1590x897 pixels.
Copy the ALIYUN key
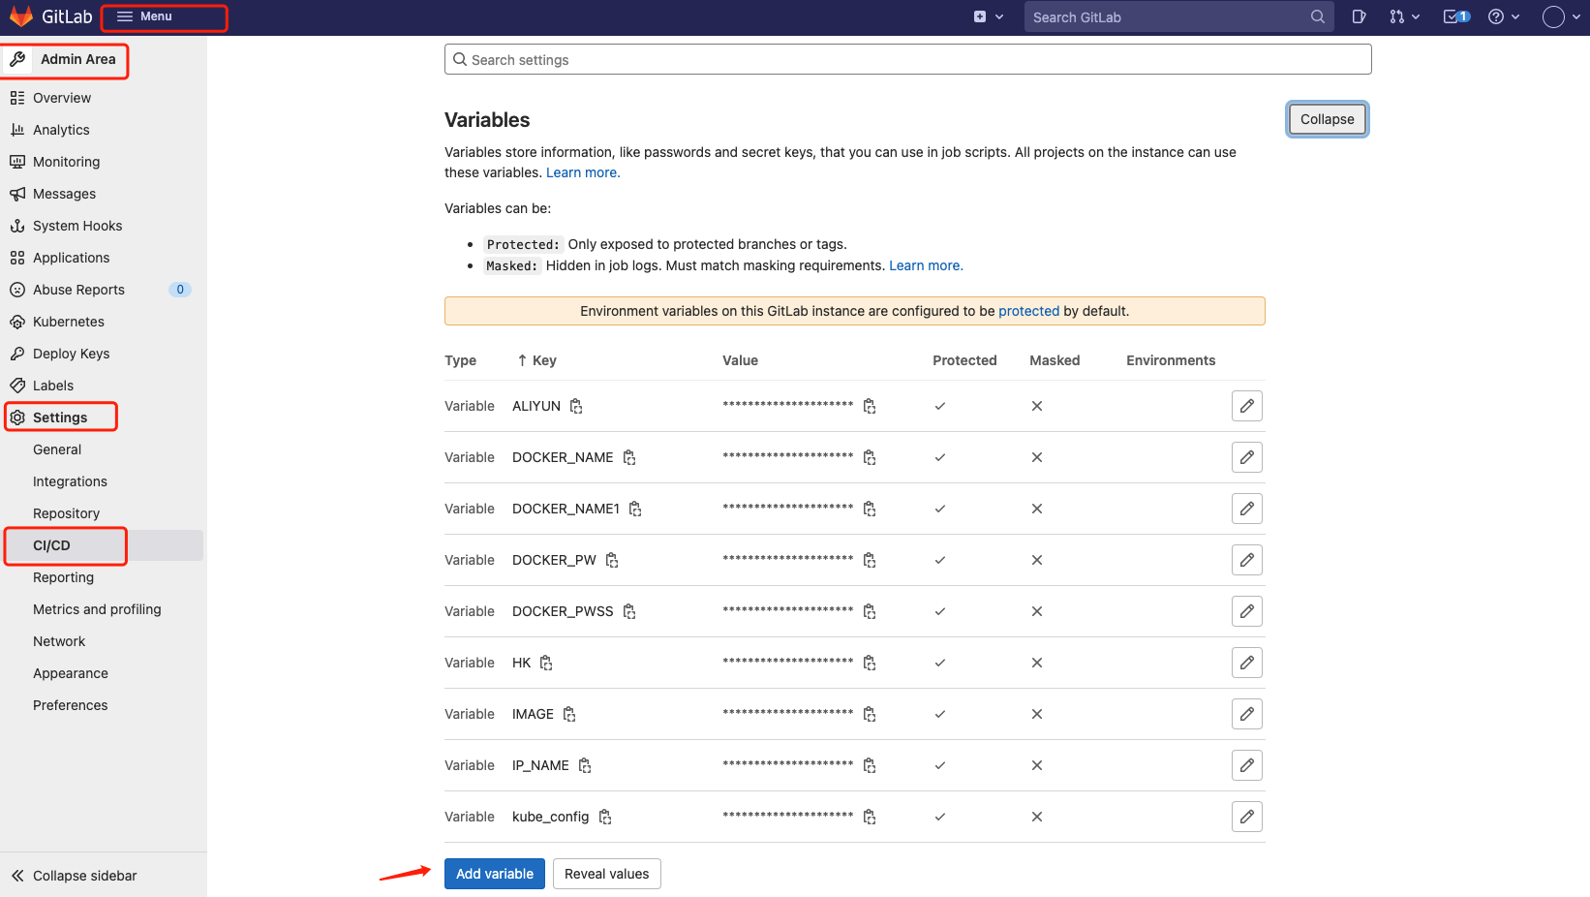(x=576, y=406)
